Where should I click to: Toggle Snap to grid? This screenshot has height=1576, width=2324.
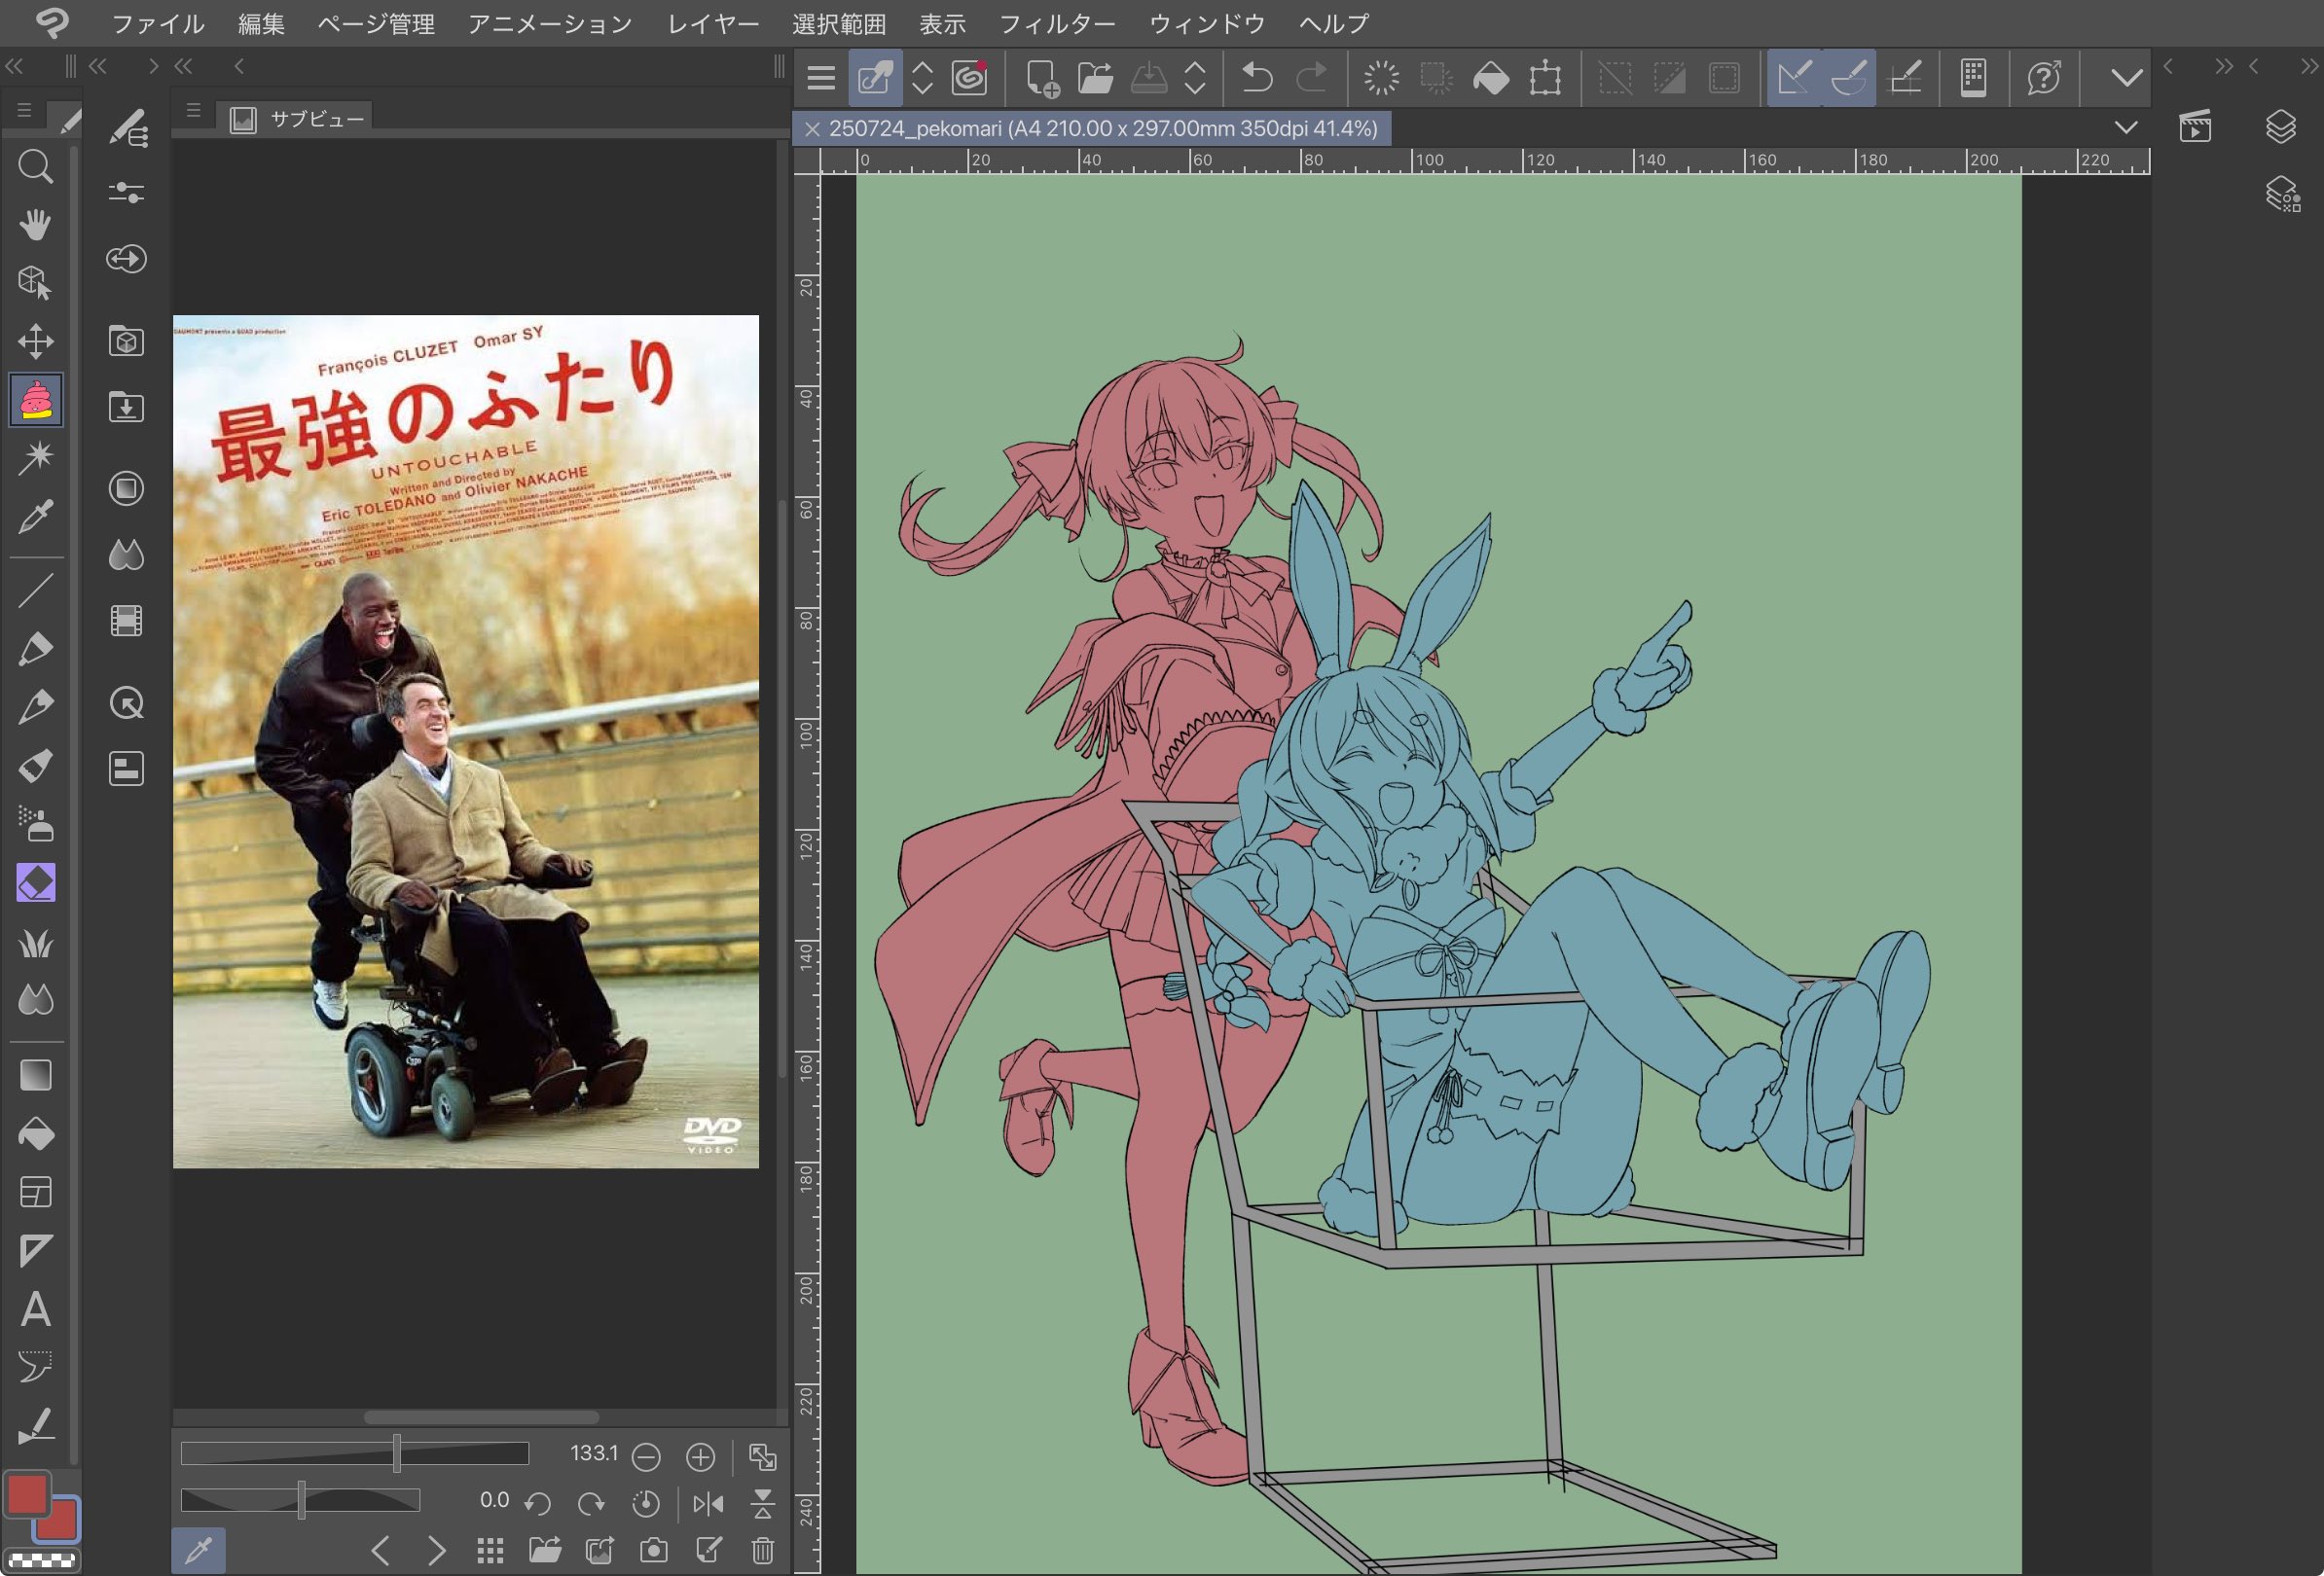click(1905, 77)
